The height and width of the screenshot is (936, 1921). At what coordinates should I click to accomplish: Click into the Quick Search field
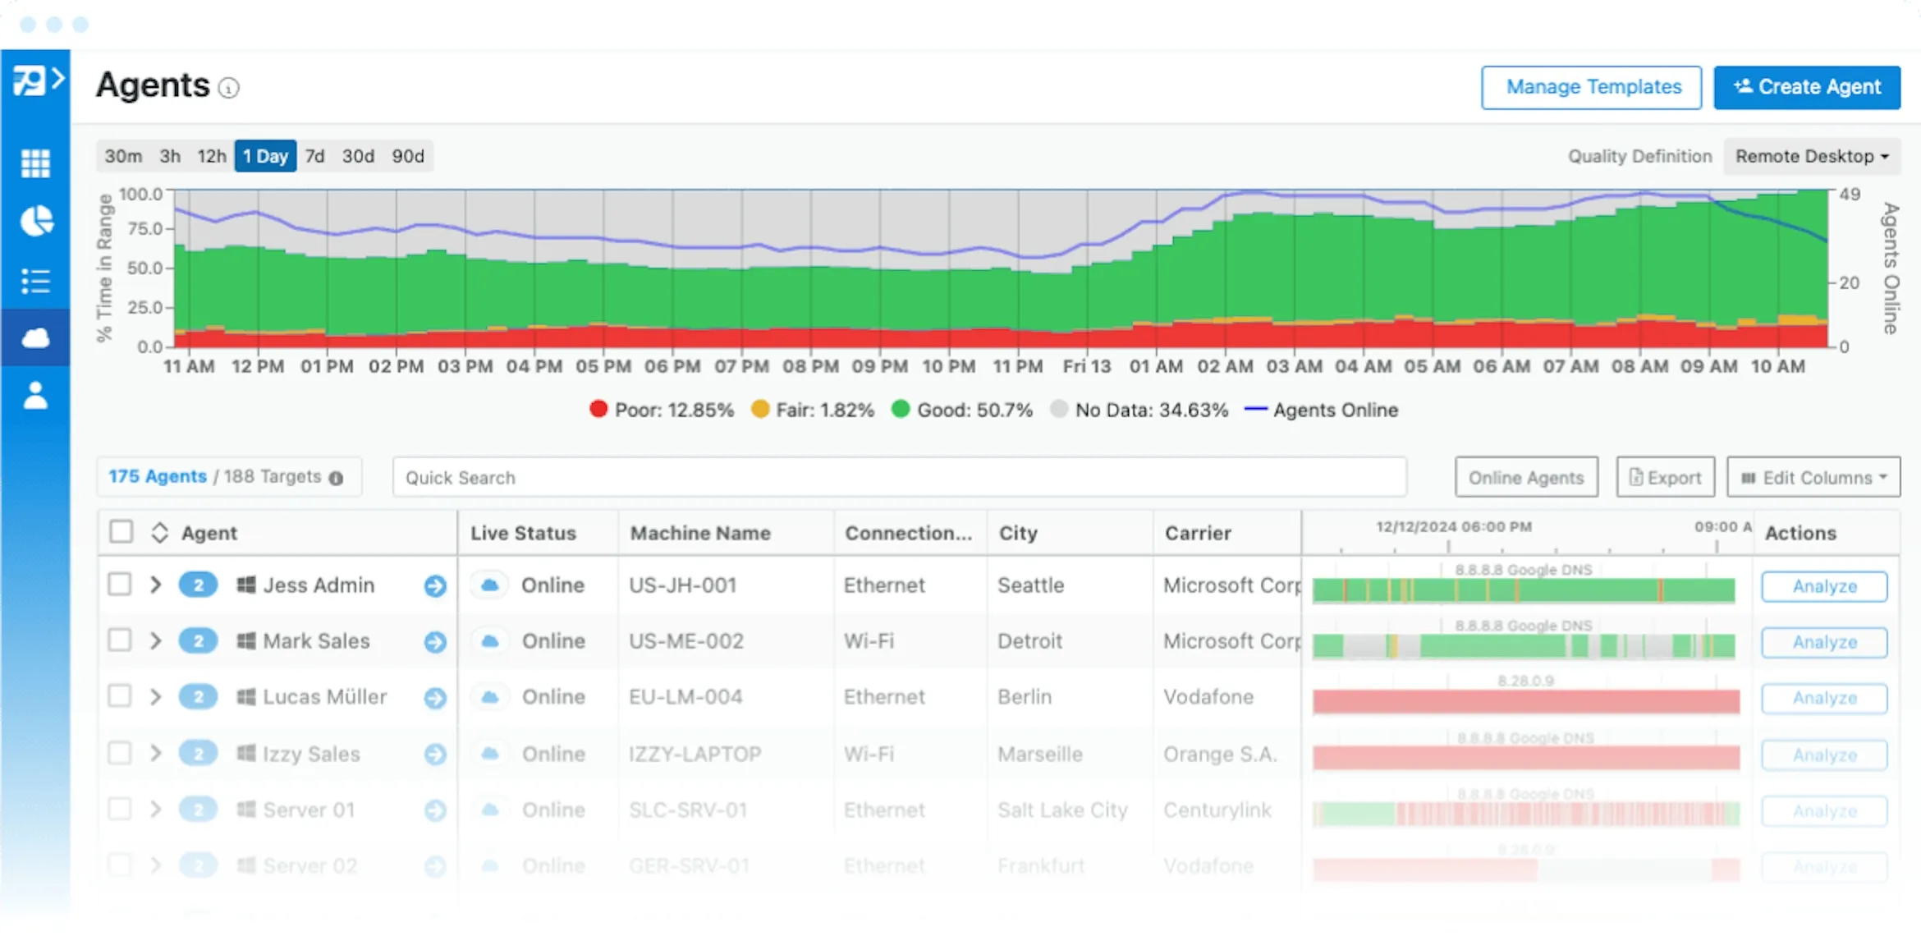899,477
